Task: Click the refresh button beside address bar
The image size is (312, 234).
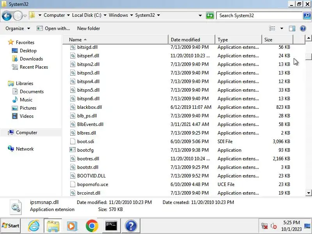Action: [210, 16]
